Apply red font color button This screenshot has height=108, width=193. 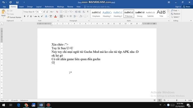tap(55, 16)
